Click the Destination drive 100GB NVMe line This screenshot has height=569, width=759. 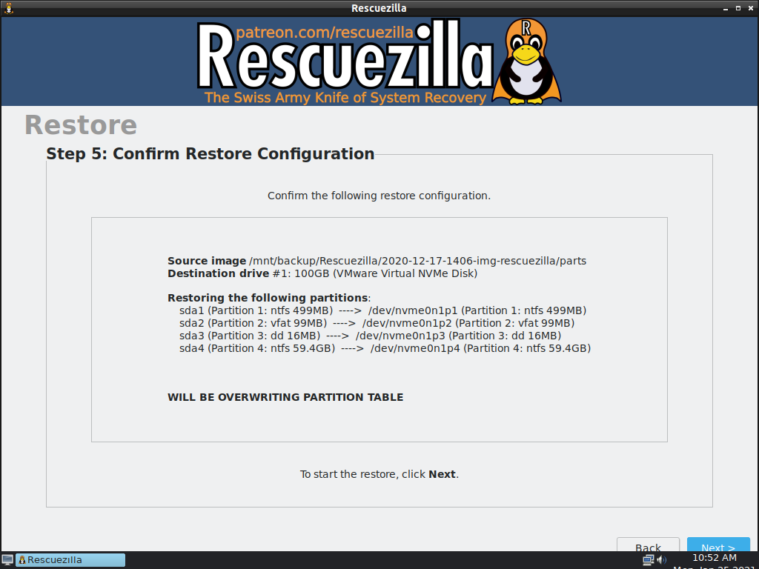(x=322, y=273)
